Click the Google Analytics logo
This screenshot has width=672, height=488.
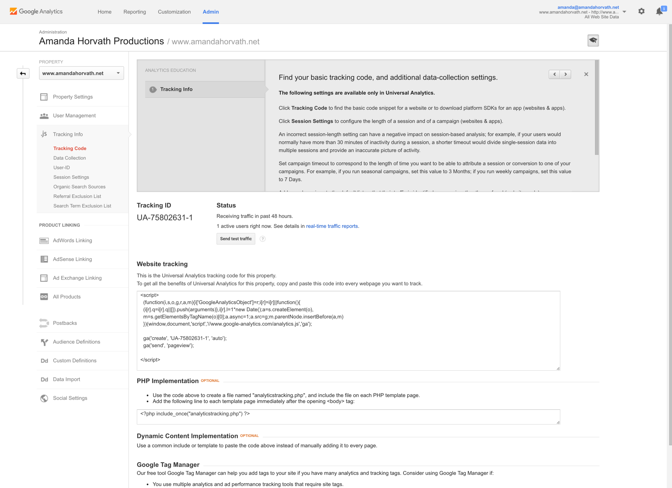(36, 12)
